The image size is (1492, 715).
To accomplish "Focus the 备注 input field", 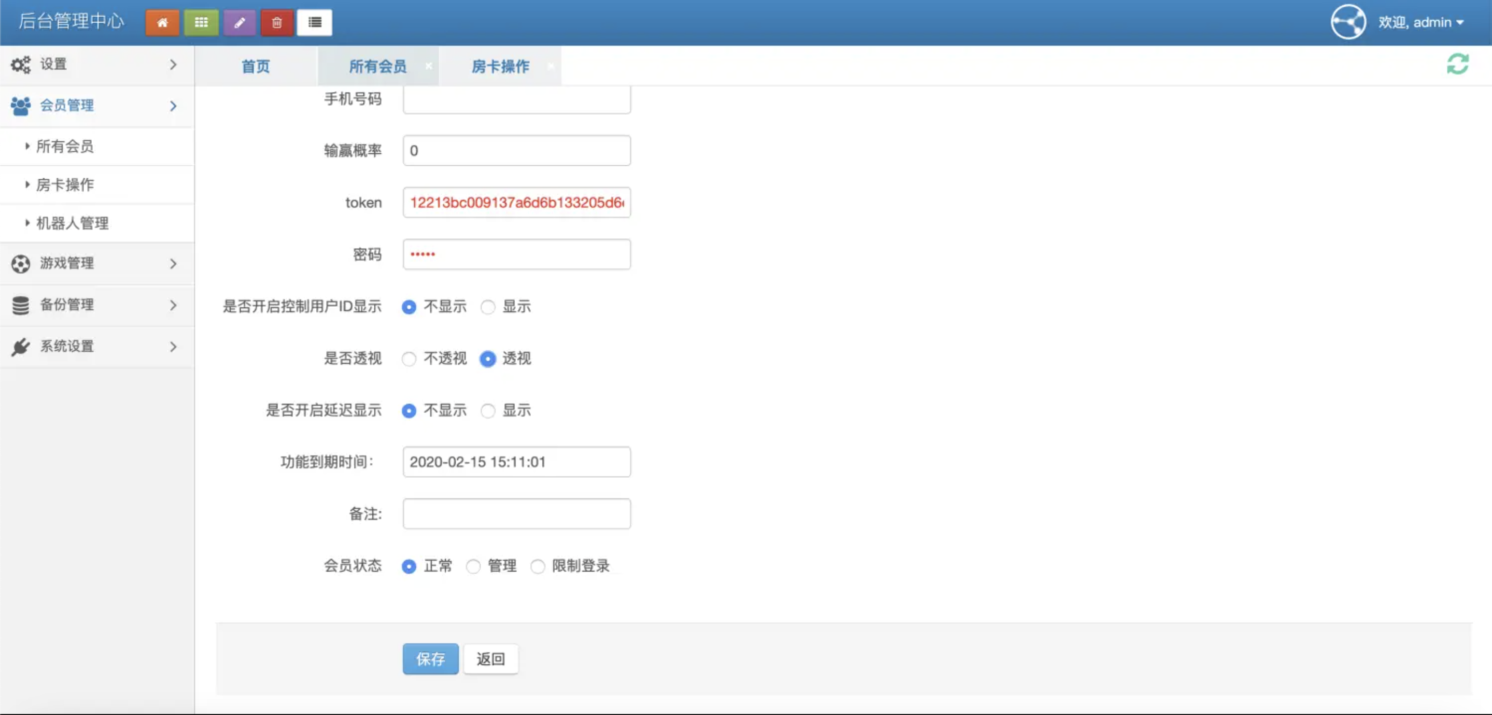I will pos(517,513).
